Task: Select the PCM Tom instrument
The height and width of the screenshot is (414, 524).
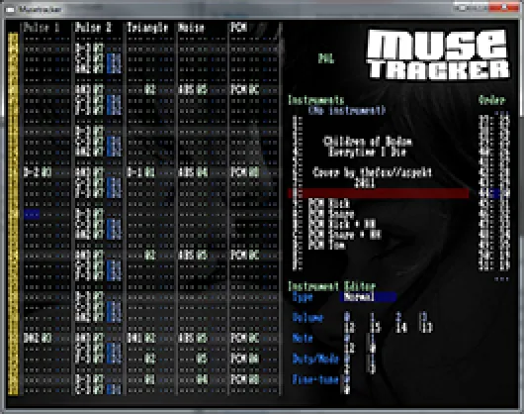Action: point(326,245)
